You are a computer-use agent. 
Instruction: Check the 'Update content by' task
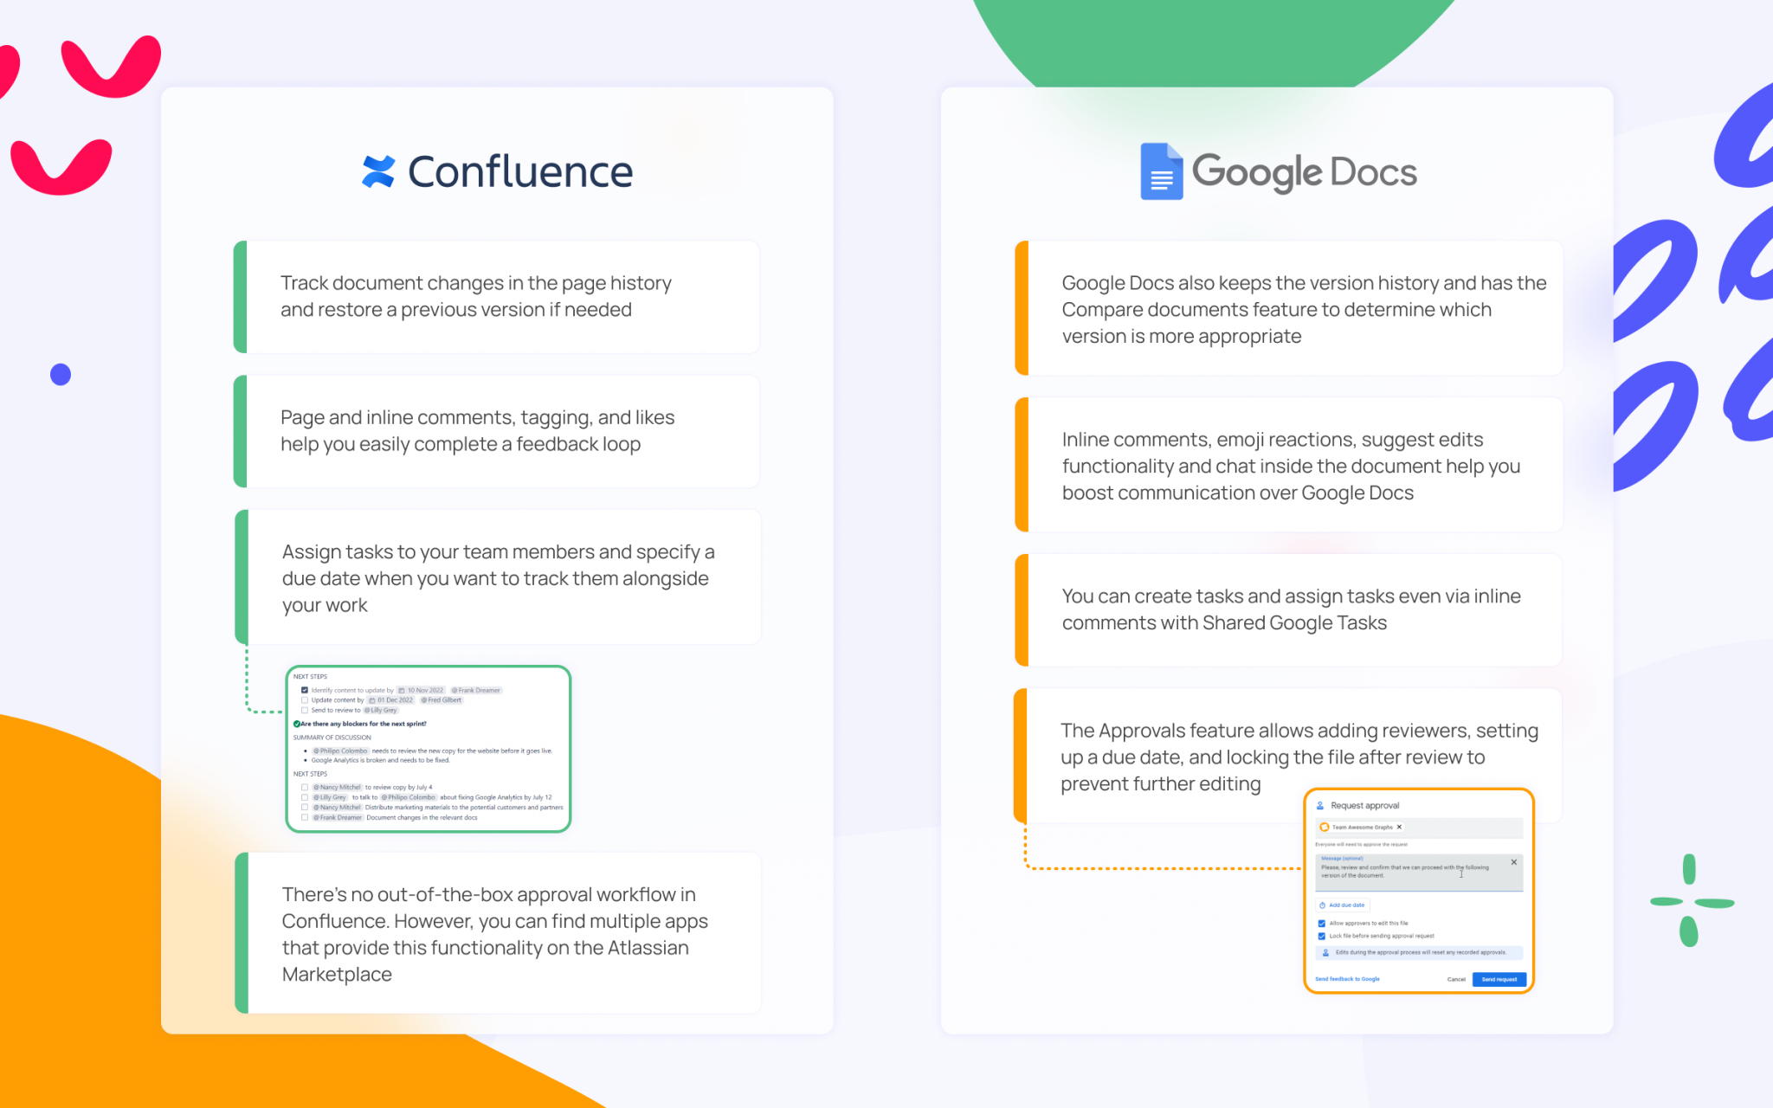(305, 699)
